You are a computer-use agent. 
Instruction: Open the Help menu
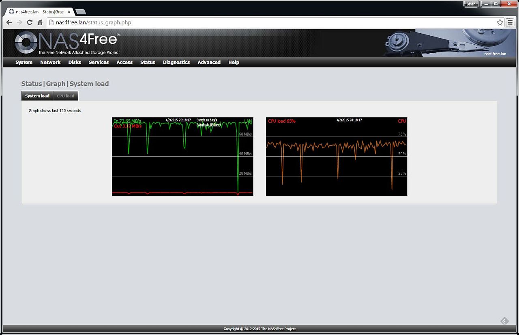(234, 62)
